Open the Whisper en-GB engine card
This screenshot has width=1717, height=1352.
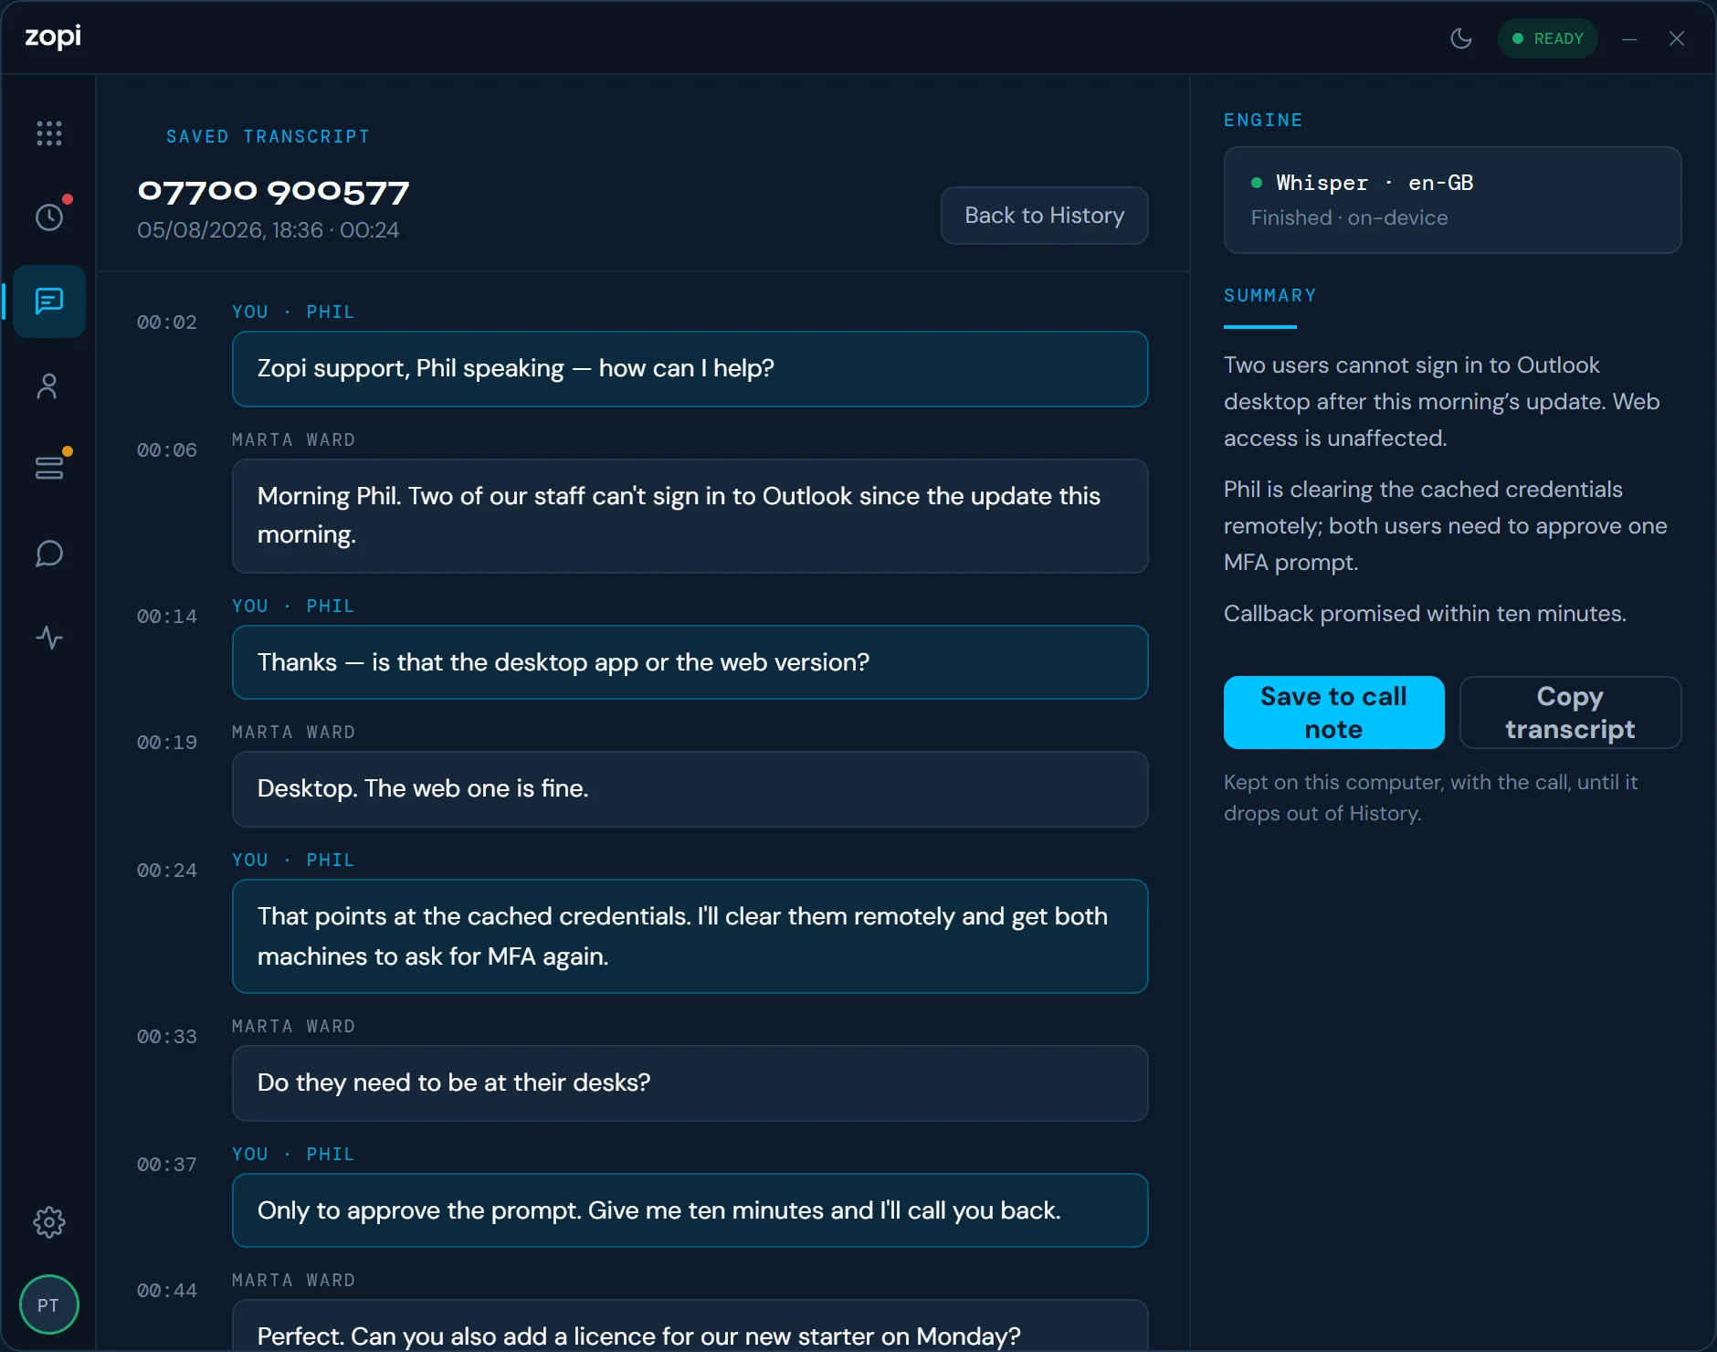(x=1452, y=200)
